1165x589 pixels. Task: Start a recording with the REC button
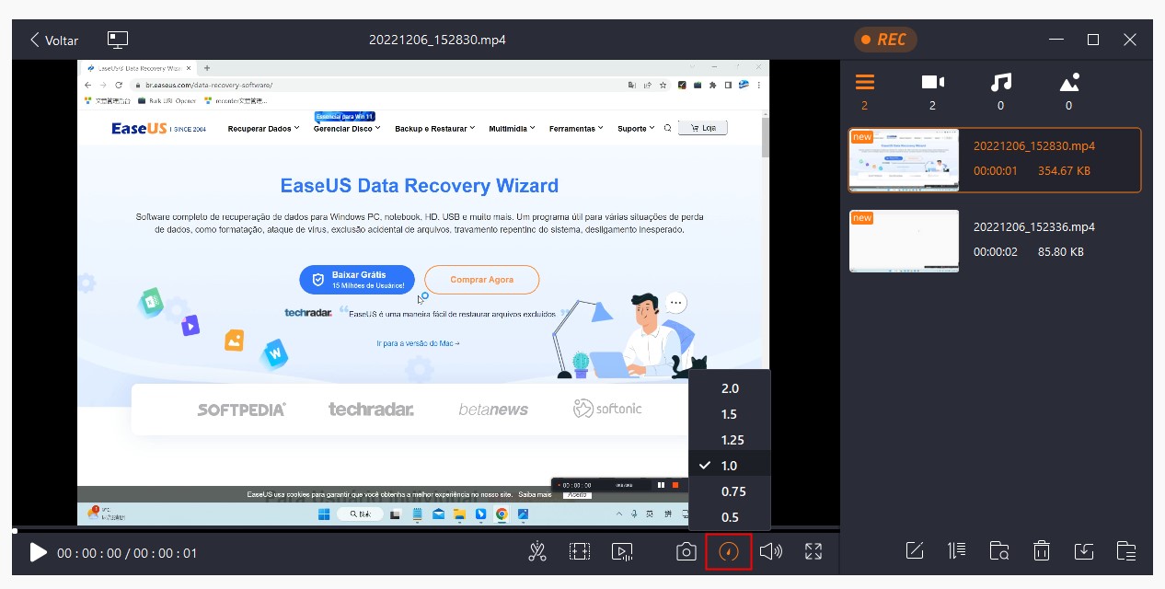pos(885,40)
